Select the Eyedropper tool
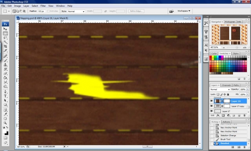Screen dimensions: 251x151 pos(5,114)
